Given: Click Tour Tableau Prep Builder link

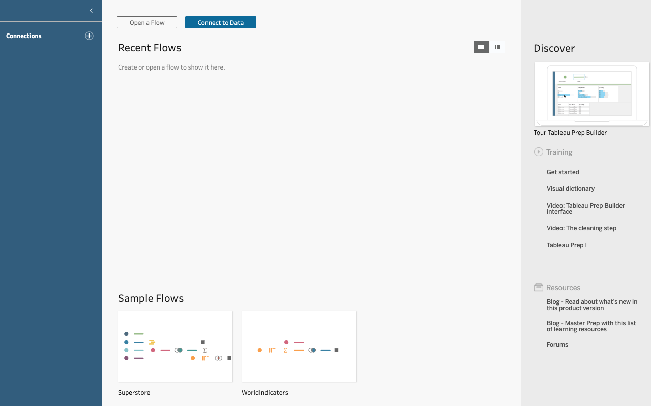Looking at the screenshot, I should (570, 133).
